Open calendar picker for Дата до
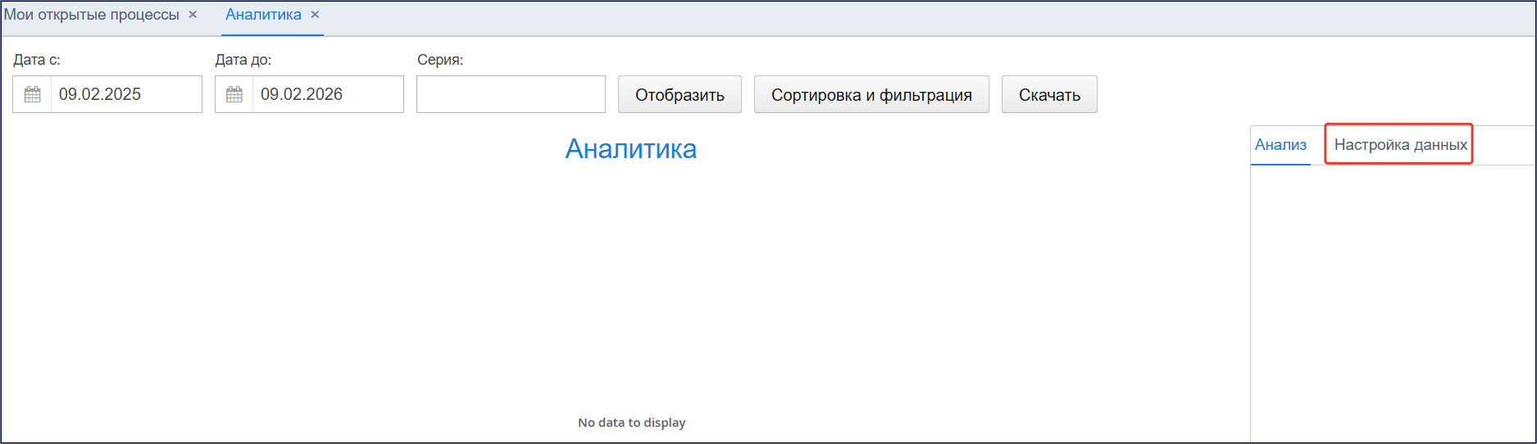 point(234,94)
